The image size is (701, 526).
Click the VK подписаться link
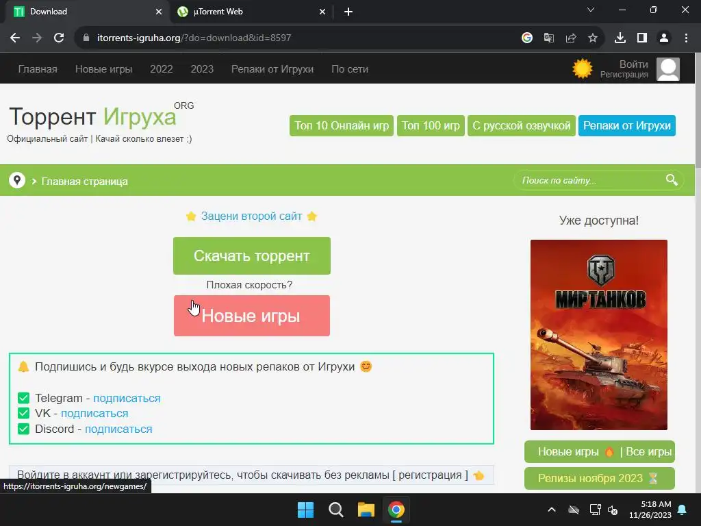(x=94, y=413)
